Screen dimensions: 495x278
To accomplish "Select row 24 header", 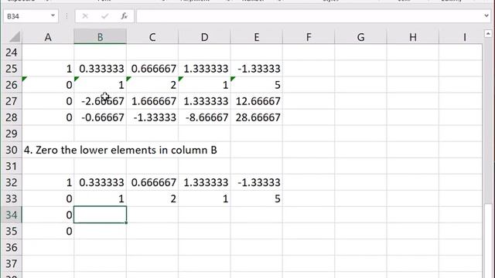I will pyautogui.click(x=12, y=53).
